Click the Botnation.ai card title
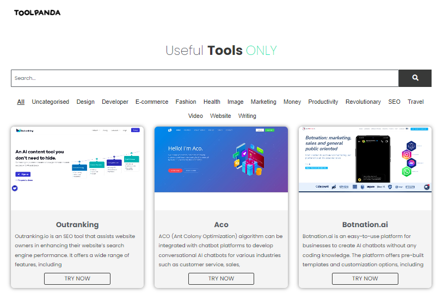 point(365,224)
